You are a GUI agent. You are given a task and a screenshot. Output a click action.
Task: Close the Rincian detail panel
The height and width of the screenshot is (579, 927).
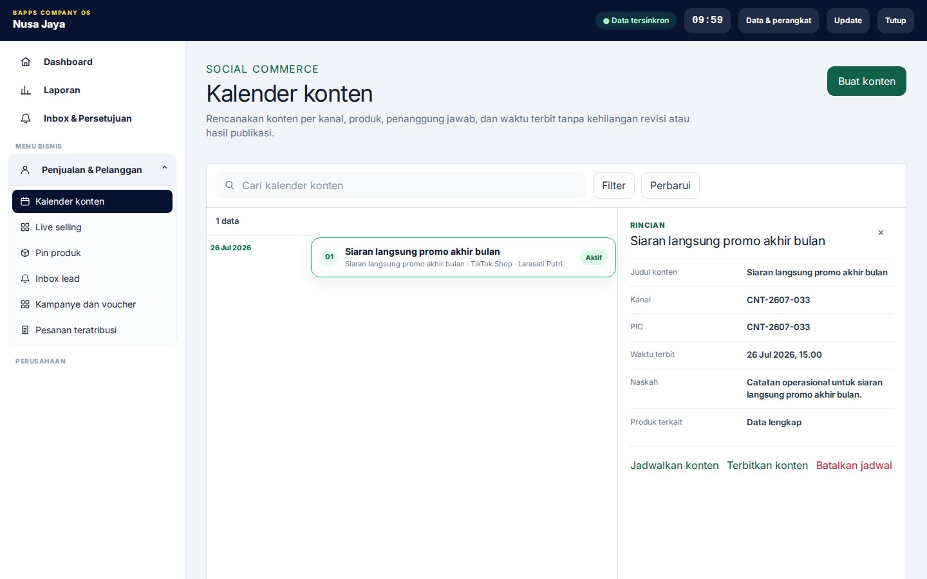coord(881,233)
